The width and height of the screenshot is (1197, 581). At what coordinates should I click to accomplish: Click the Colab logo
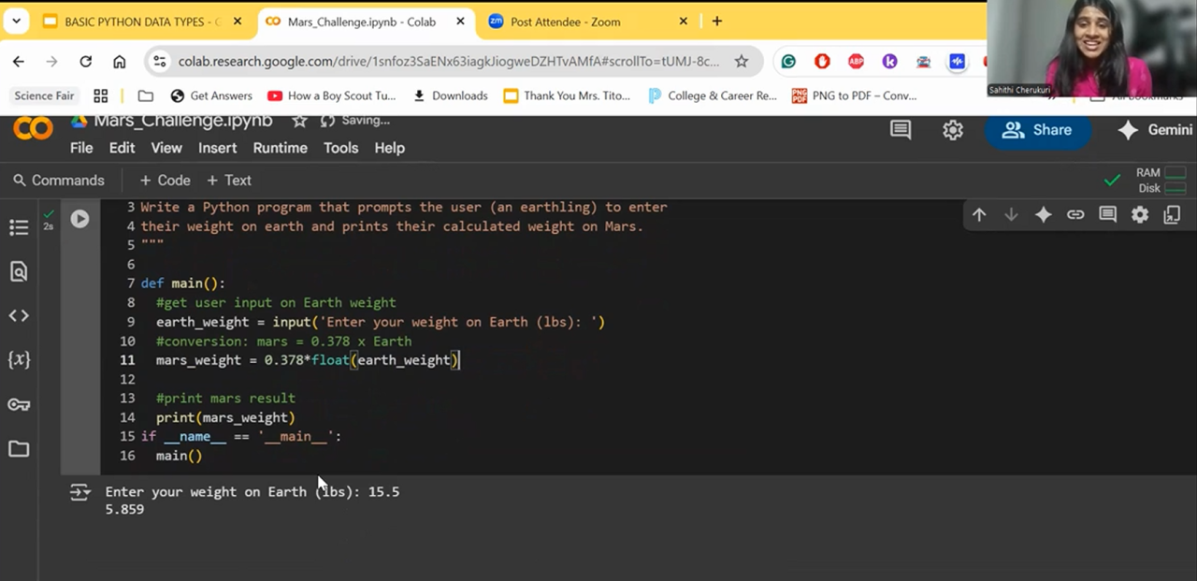33,129
